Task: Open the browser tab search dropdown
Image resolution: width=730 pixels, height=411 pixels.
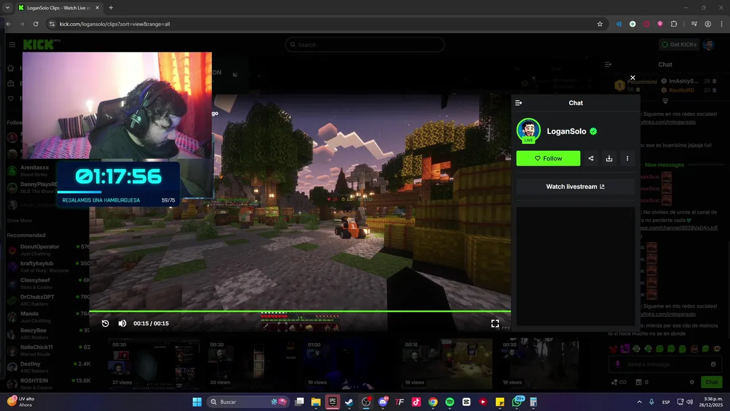Action: coord(7,7)
